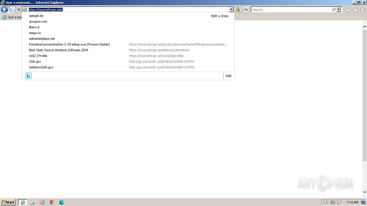Open the Home page icon
This screenshot has height=206, width=367.
point(348,10)
